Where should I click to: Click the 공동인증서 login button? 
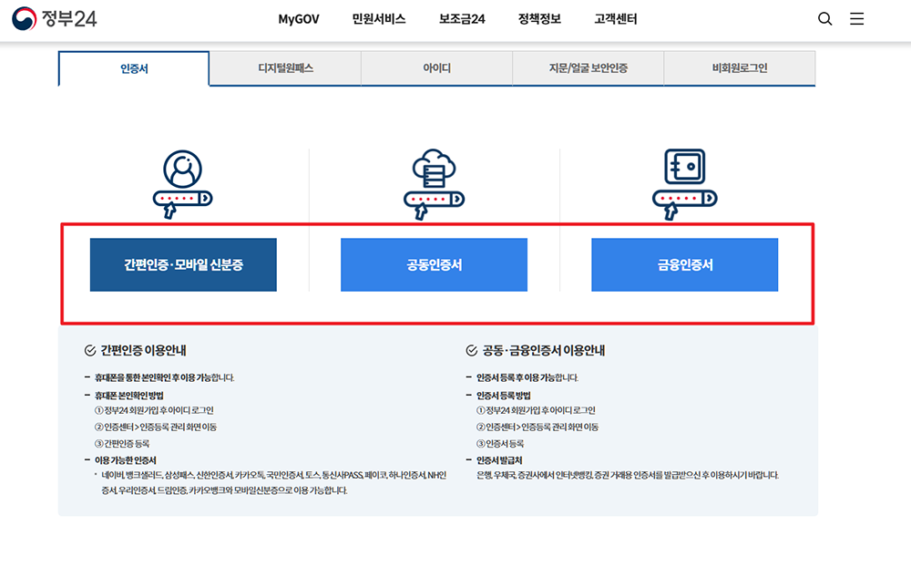point(434,264)
